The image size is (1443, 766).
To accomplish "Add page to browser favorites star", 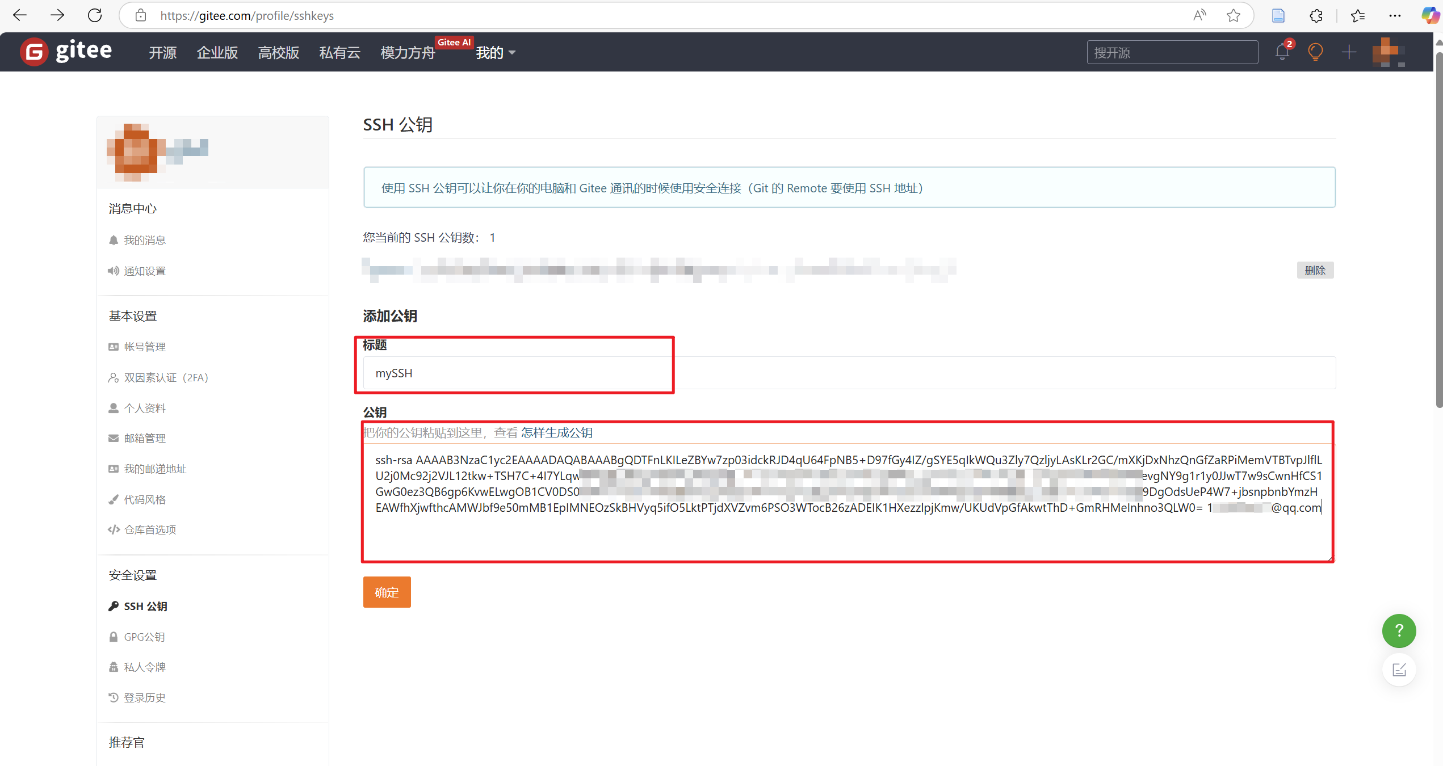I will [1233, 15].
